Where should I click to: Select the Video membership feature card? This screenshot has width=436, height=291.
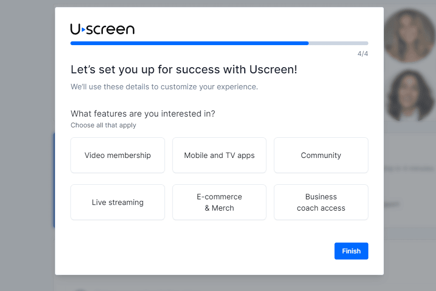pyautogui.click(x=117, y=155)
